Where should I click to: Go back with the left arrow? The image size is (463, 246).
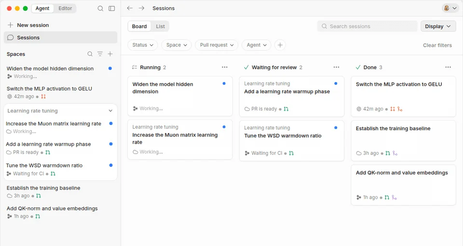click(x=130, y=8)
